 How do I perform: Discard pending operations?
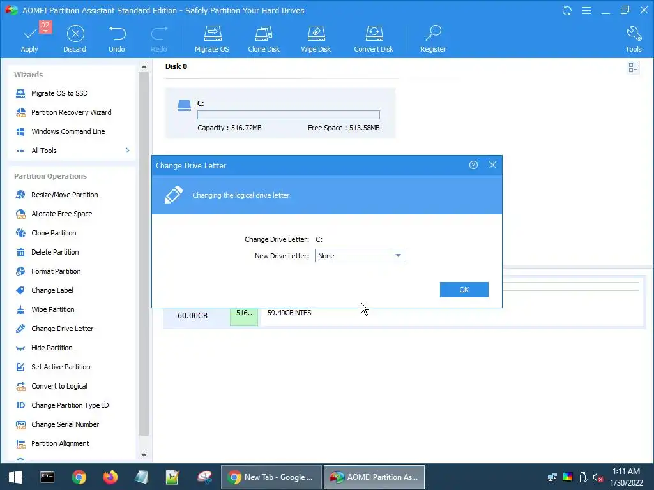(75, 39)
